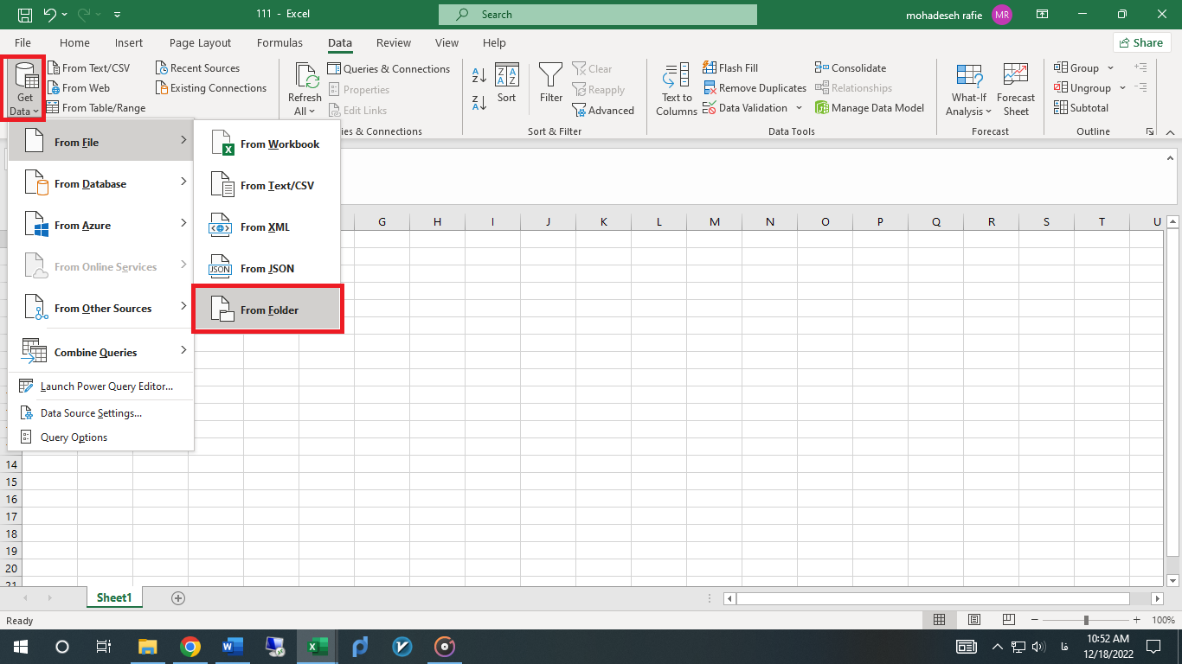
Task: Open Data Source Settings
Action: point(101,413)
